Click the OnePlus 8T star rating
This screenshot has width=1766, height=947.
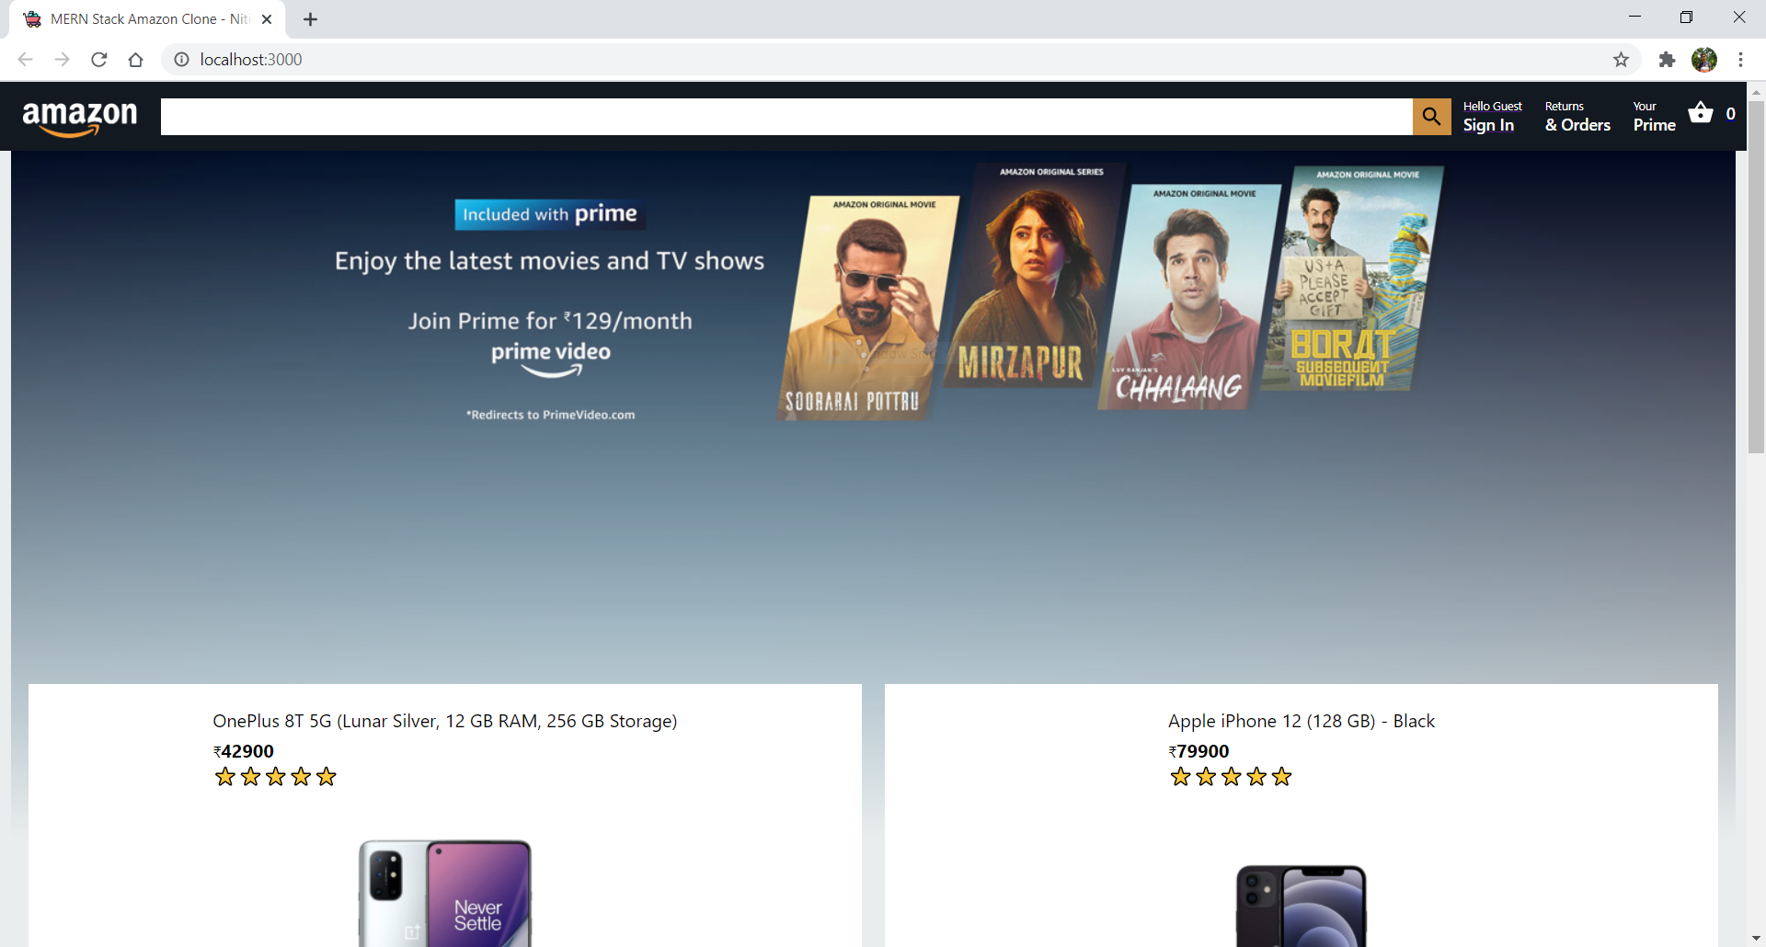click(x=275, y=777)
